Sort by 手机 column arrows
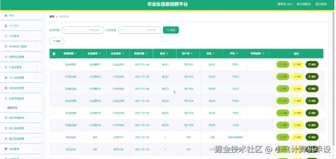 [237, 54]
